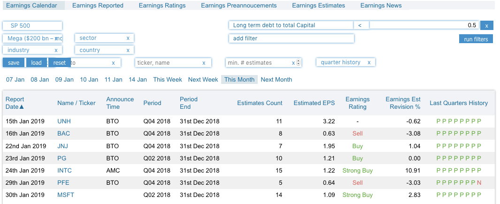Sort by Estimates Count column
Viewport: 500px width, 204px height.
(260, 103)
